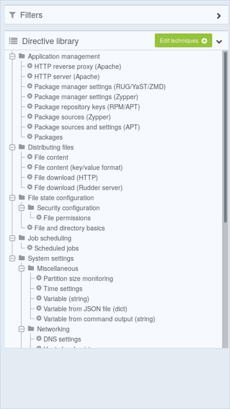The height and width of the screenshot is (409, 230).
Task: Collapse the Directive library panel with the down chevron
Action: pos(219,41)
